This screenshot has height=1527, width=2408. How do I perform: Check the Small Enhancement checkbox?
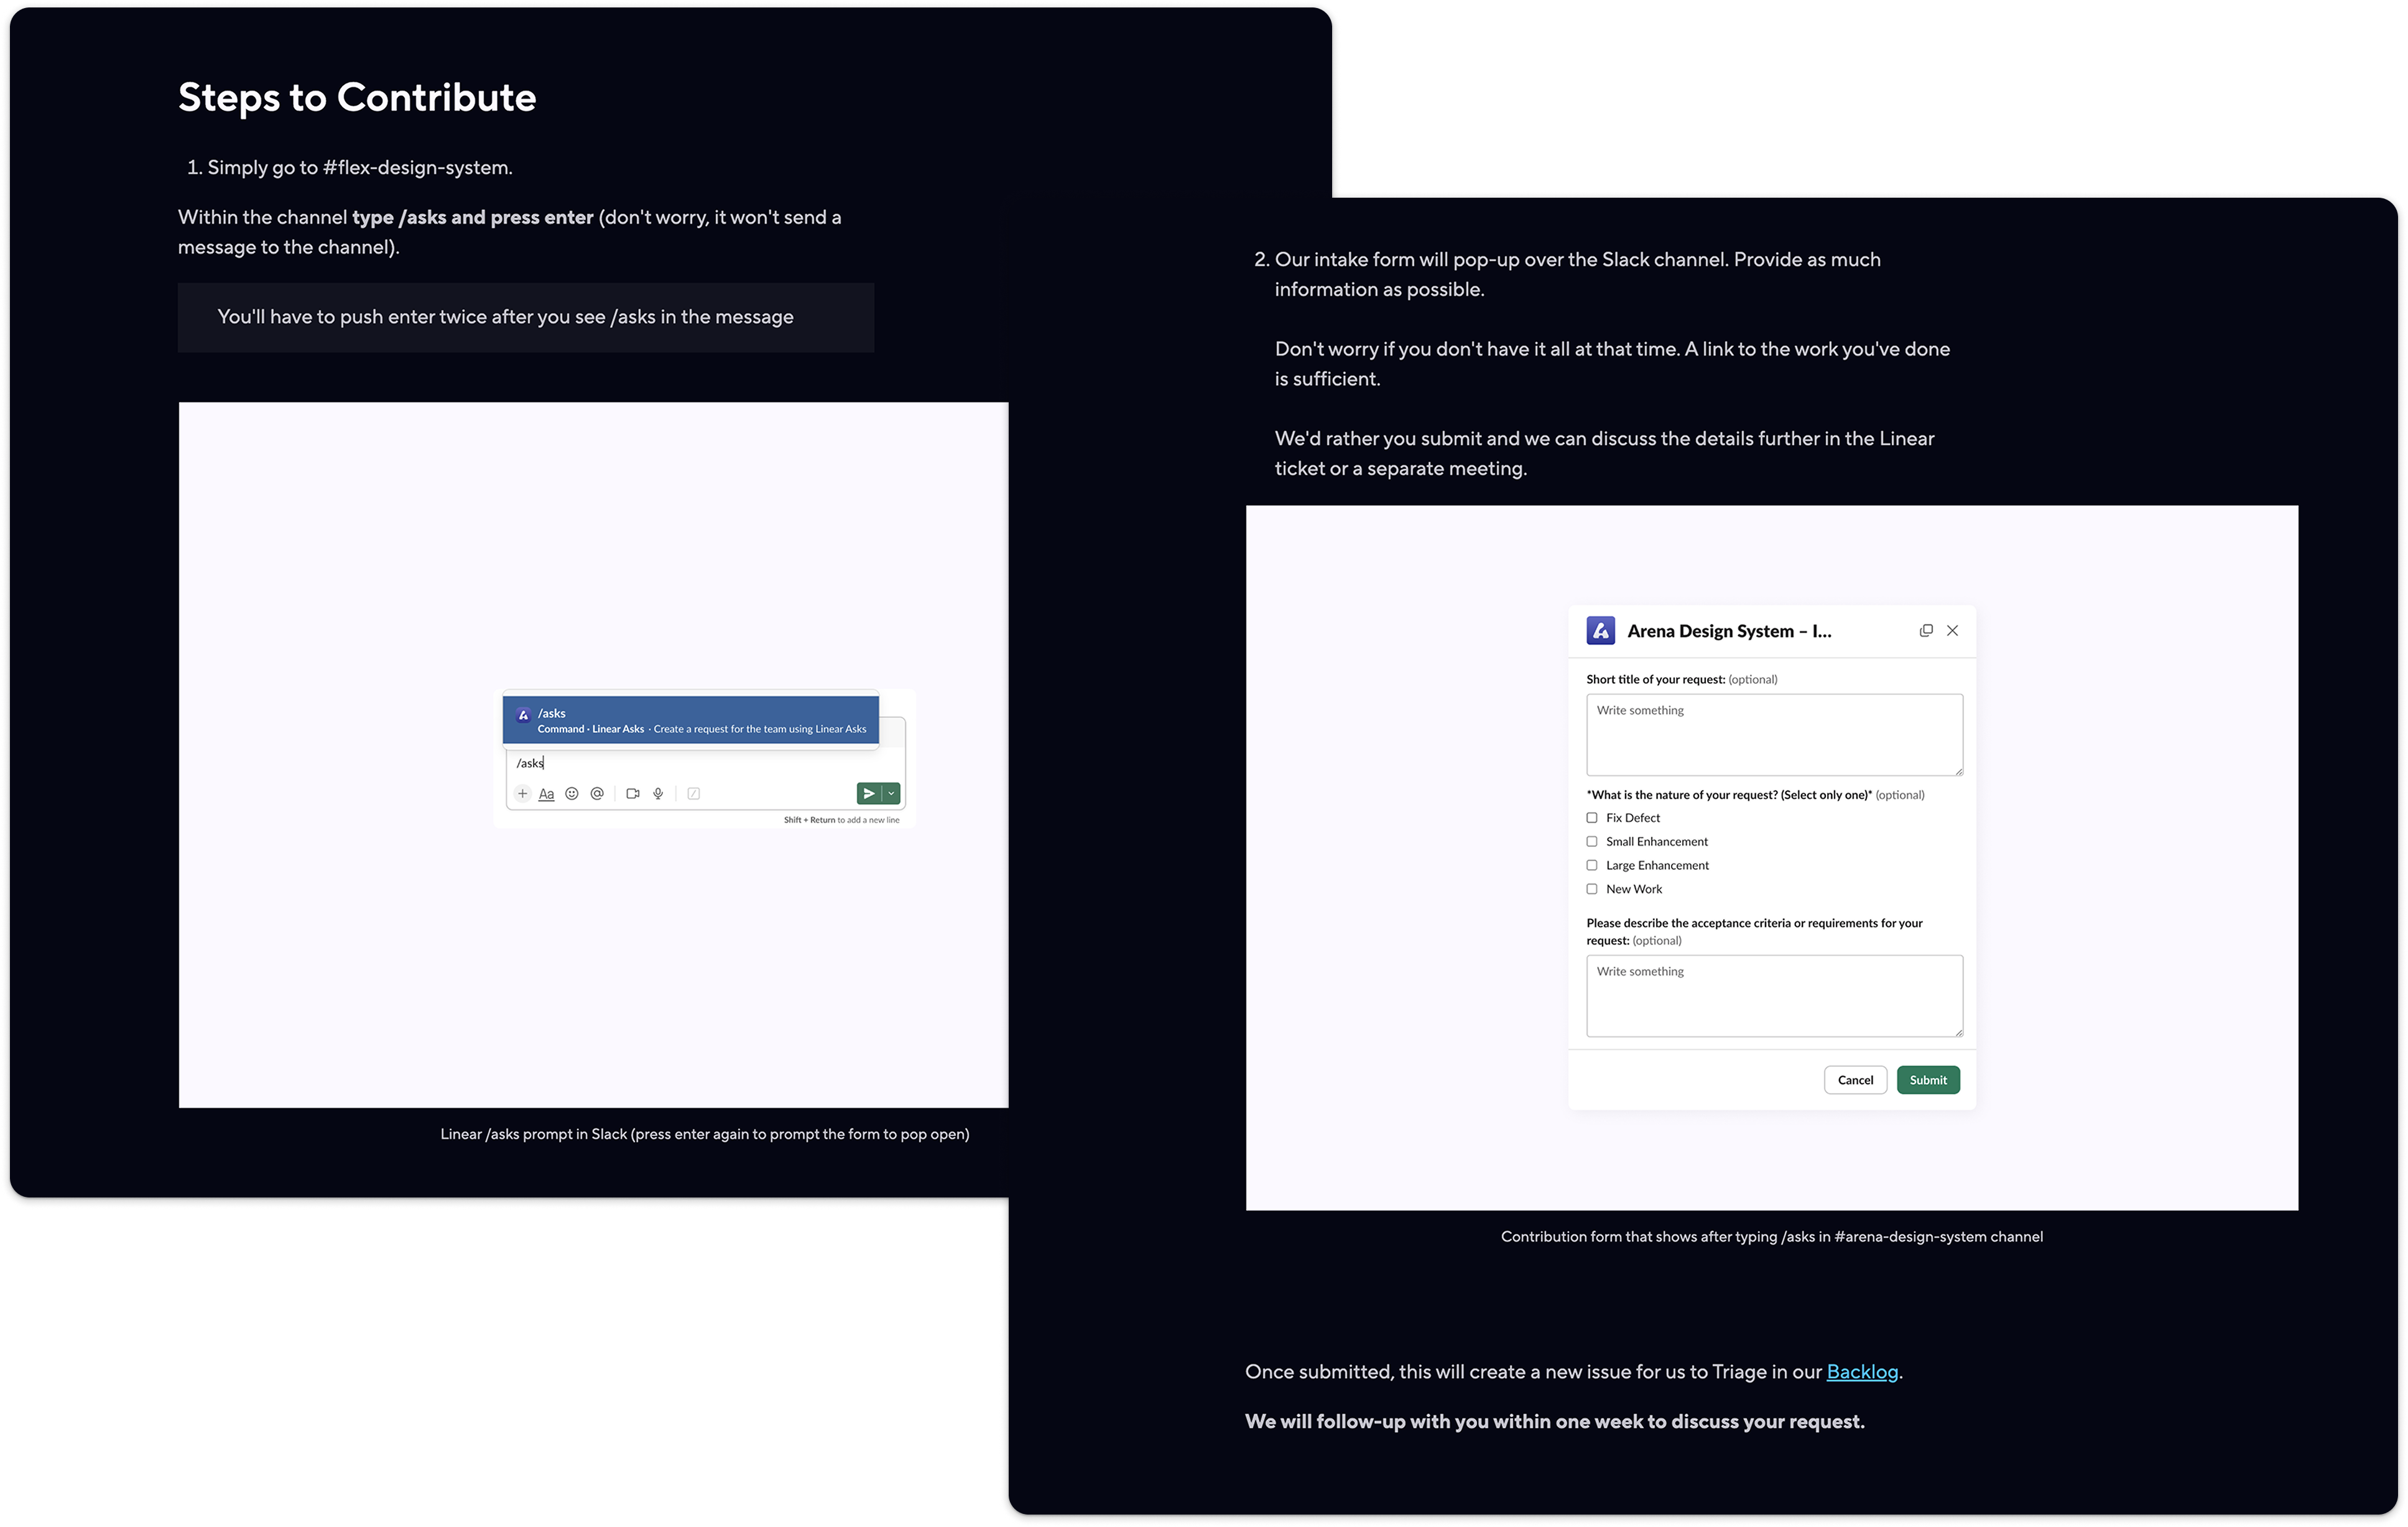coord(1592,842)
